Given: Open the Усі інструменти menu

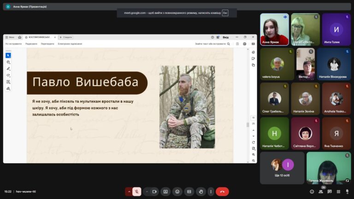Looking at the screenshot, I should pos(13,44).
